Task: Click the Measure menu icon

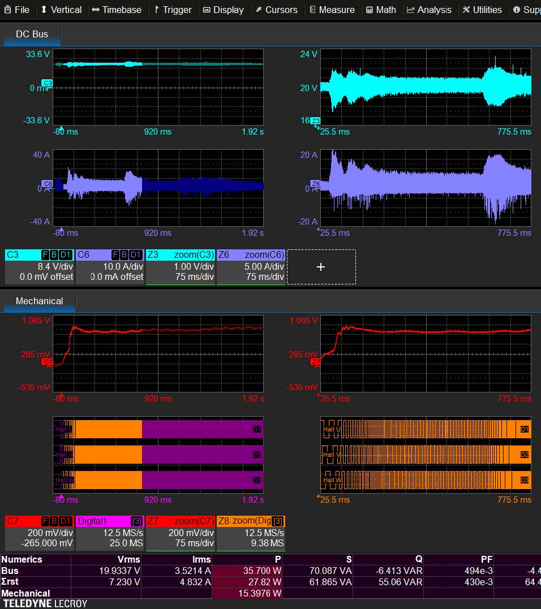Action: [x=312, y=10]
